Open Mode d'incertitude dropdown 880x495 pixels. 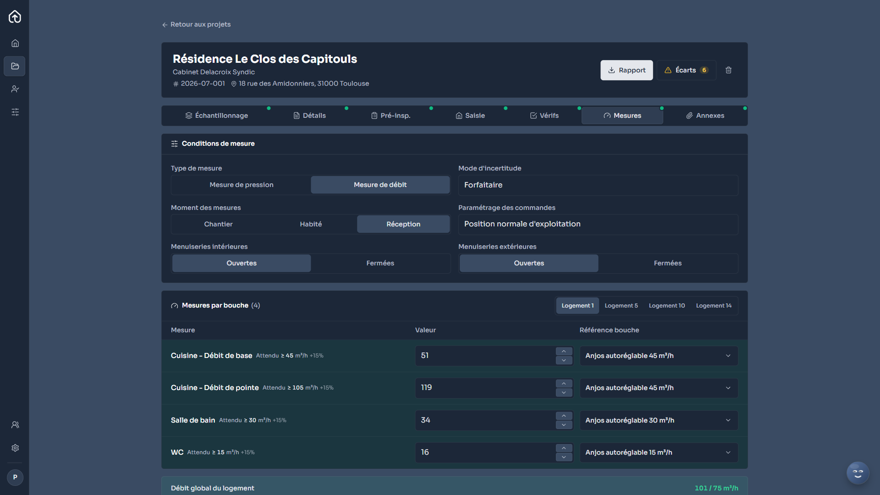[598, 185]
